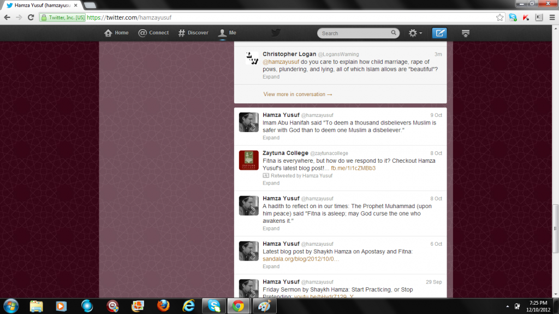Switch to Paint in taskbar

click(264, 306)
